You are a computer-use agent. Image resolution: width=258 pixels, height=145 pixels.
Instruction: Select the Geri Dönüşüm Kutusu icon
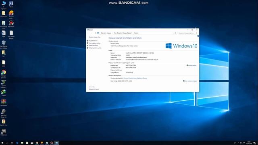4,45
